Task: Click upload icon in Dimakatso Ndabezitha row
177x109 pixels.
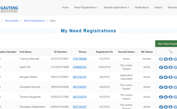Action: pos(171,107)
